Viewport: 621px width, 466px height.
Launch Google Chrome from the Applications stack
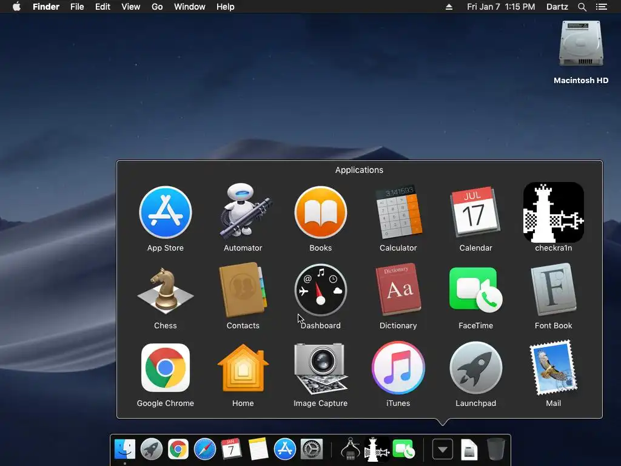(165, 368)
